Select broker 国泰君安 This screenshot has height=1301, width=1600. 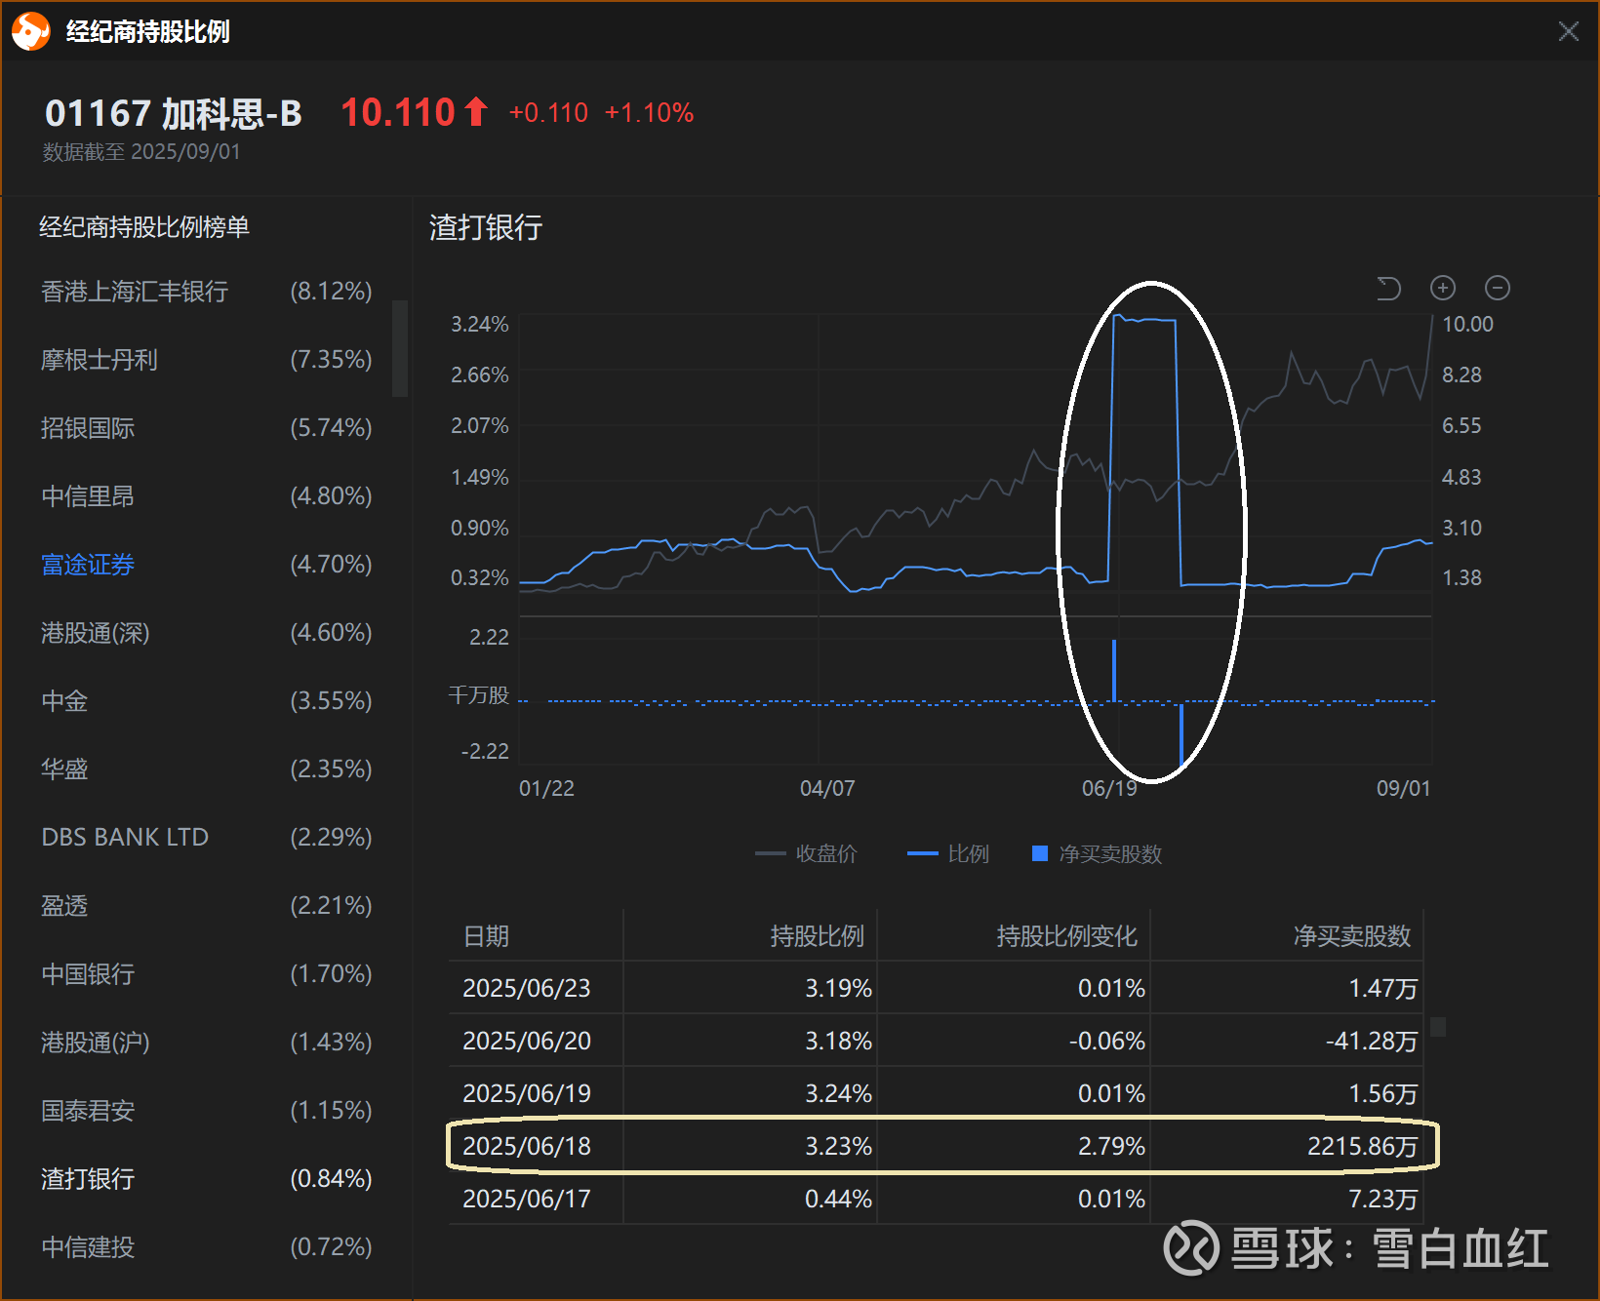pos(206,1111)
